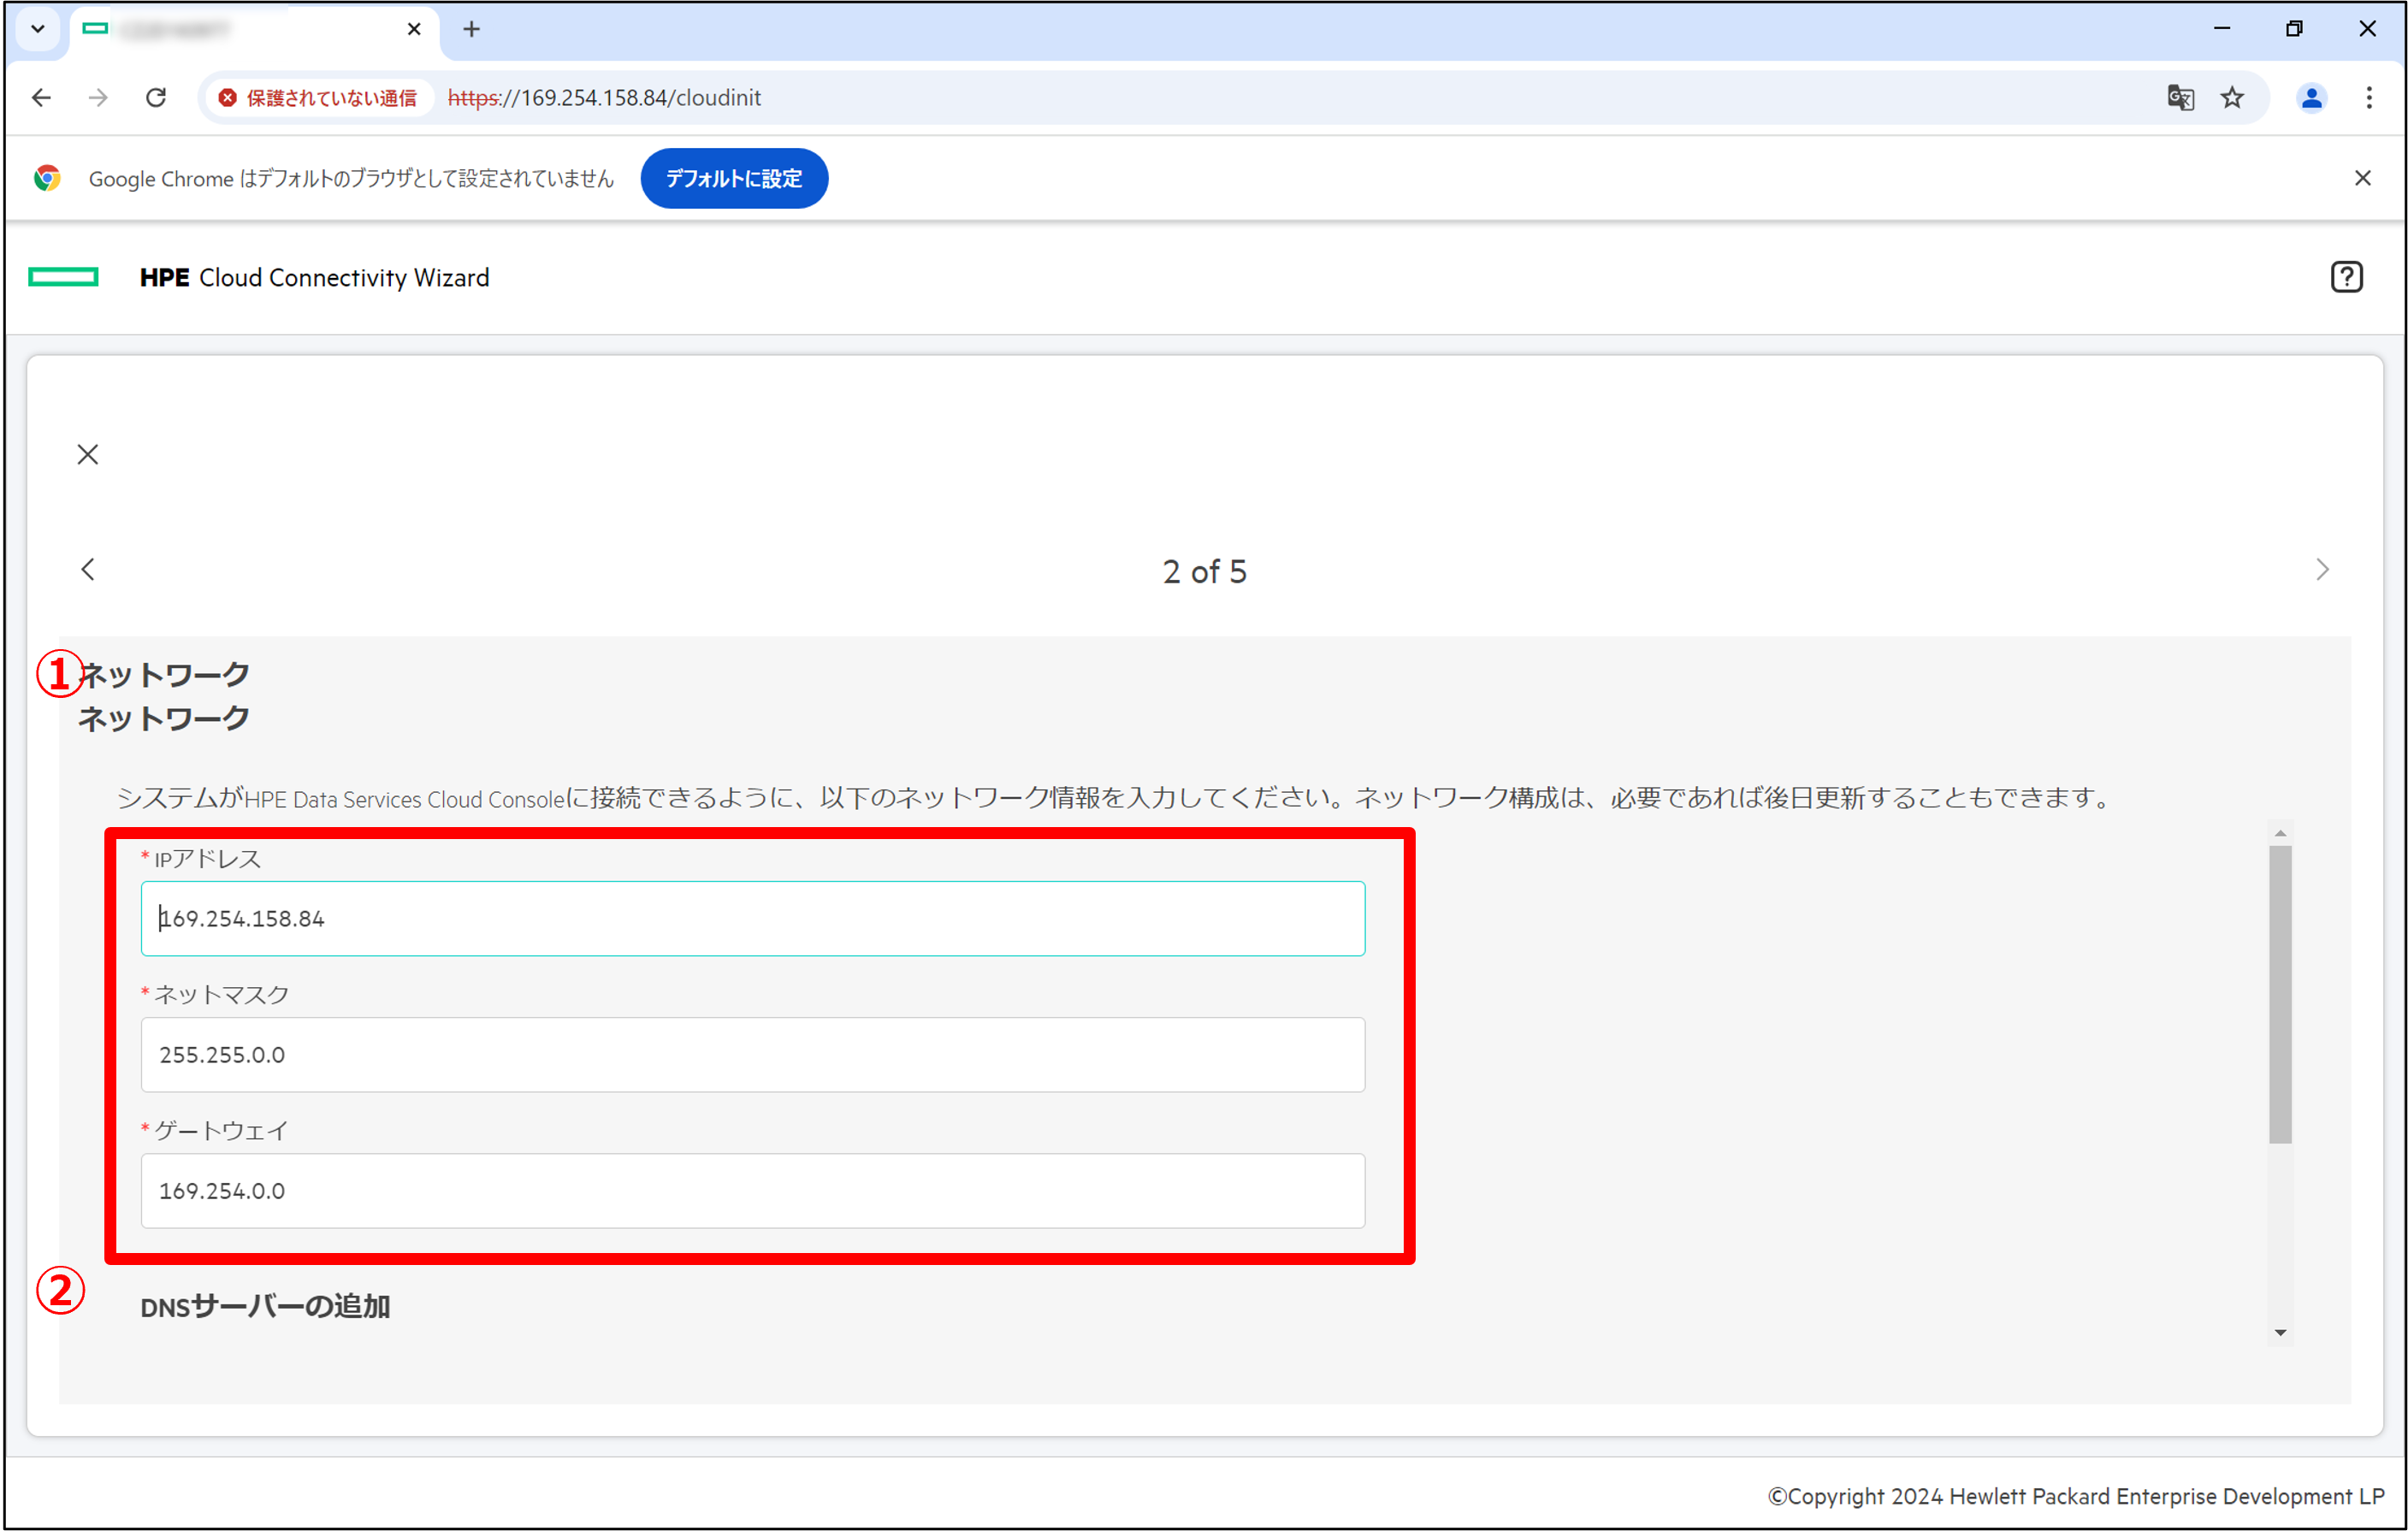Viewport: 2408px width, 1531px height.
Task: Go to previous wizard step chevron
Action: 88,569
